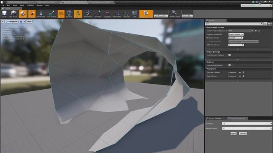Open the disabled Collision Enabled dropdown
The height and width of the screenshot is (153, 273).
coord(244,42)
